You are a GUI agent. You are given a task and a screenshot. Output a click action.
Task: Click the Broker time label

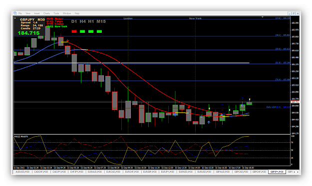[x=55, y=19]
